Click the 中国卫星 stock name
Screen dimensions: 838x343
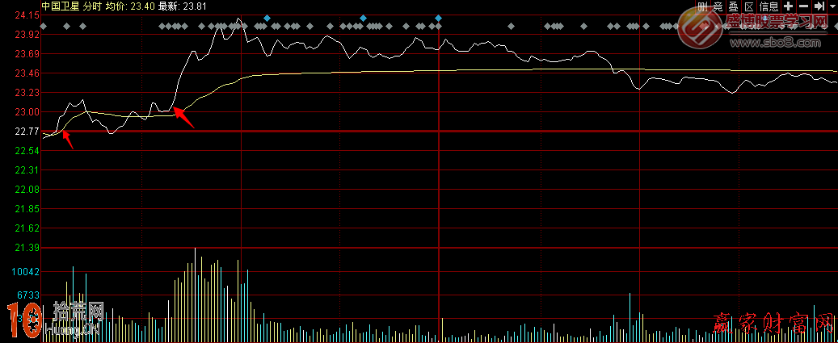pos(61,6)
